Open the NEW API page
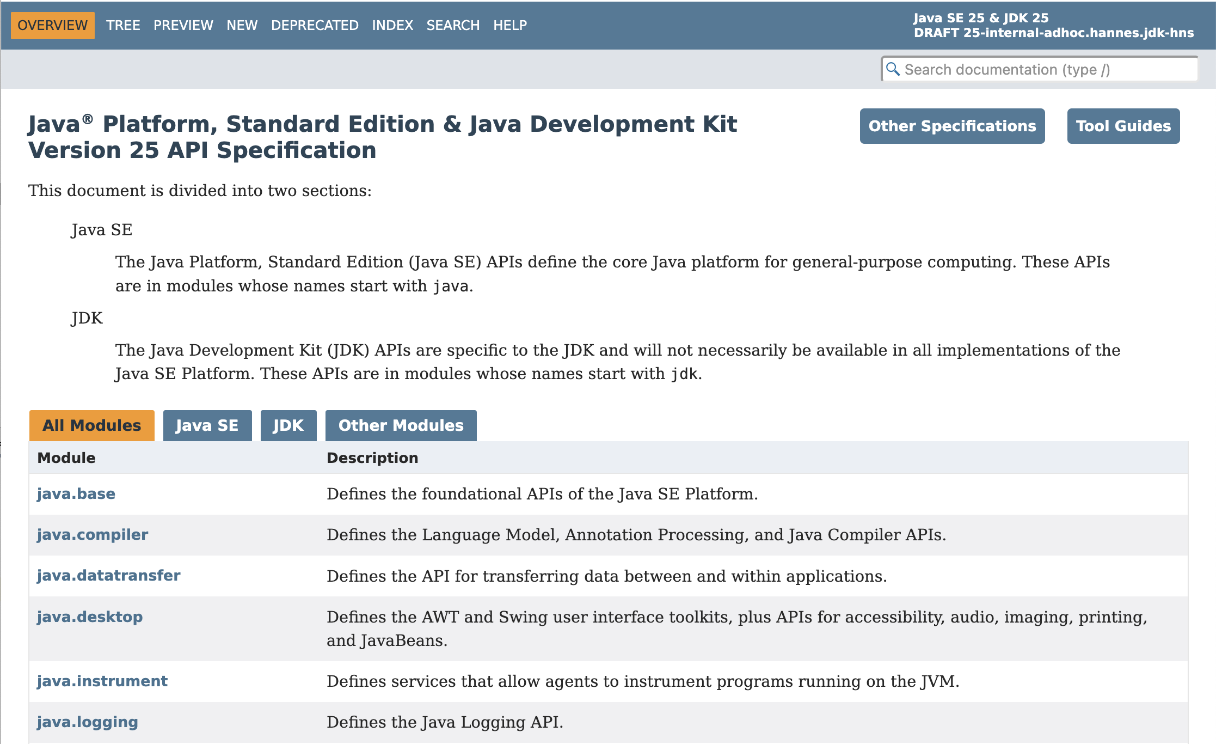 (x=242, y=25)
